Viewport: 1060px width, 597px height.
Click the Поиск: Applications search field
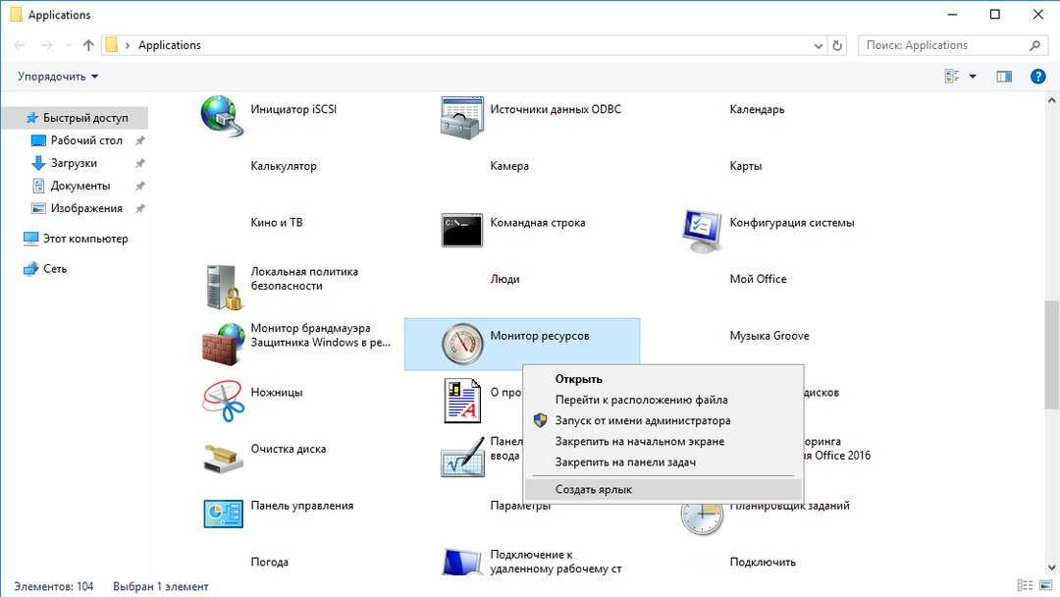pyautogui.click(x=952, y=45)
